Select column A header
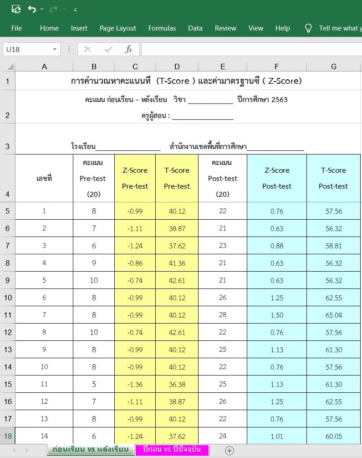The image size is (362, 458). 44,67
